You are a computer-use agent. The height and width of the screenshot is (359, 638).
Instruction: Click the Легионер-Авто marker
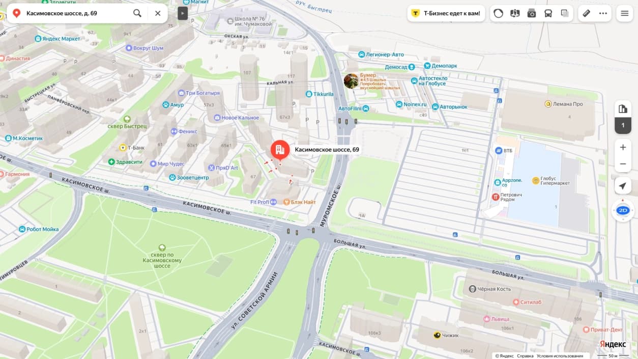point(361,54)
